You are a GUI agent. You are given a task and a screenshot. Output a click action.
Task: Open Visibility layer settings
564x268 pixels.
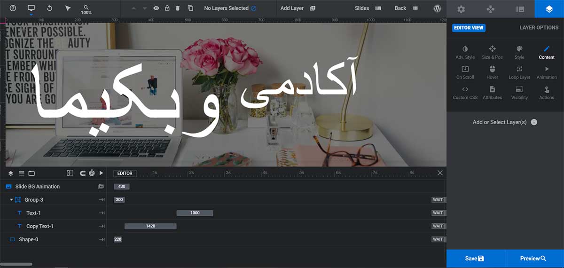519,93
